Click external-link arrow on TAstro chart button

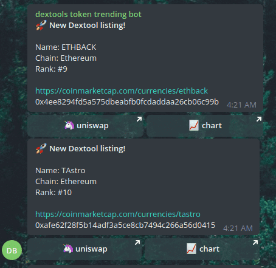(x=255, y=242)
